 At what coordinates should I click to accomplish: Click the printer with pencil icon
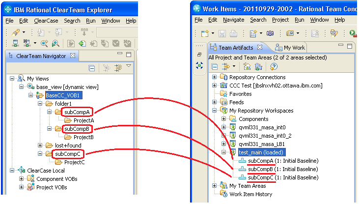point(334,33)
